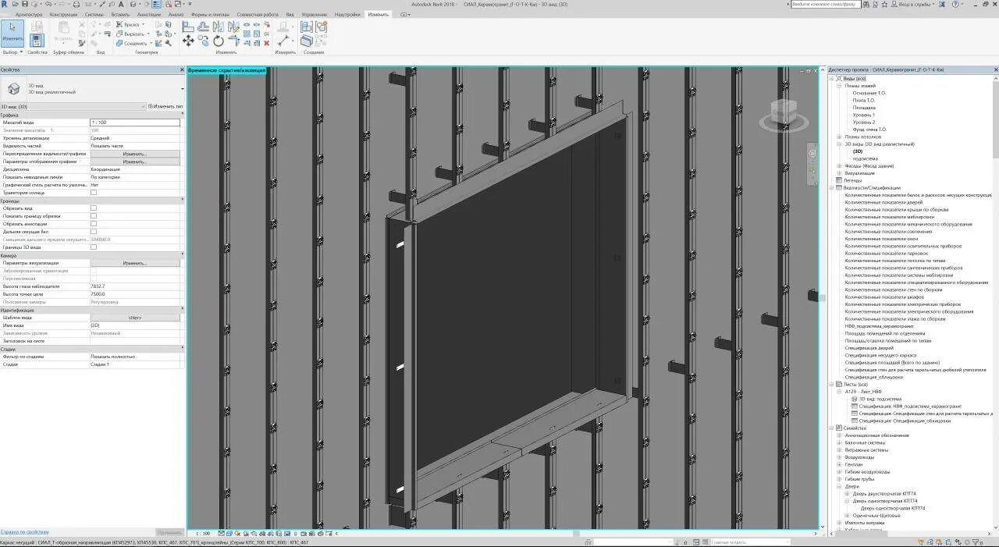The image size is (999, 547).
Task: Toggle the Дальняя секущая Вкл checkbox
Action: point(94,232)
